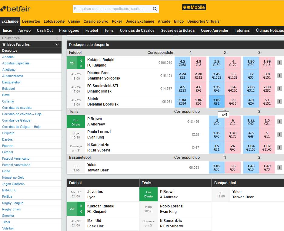Image resolution: width=284 pixels, height=231 pixels.
Task: Open Paolo Lorenzi vs Evan King in Ténis panel
Action: [x=172, y=209]
